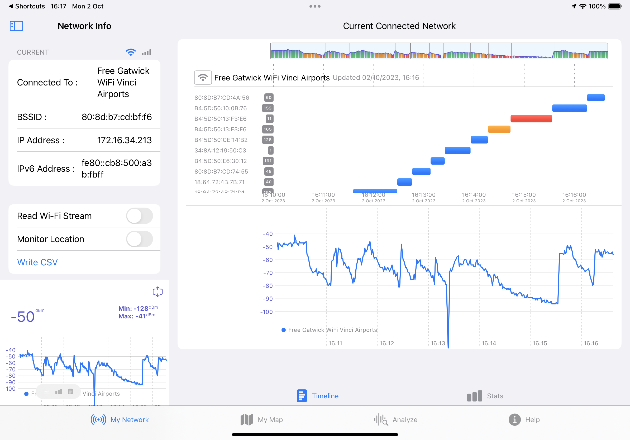Screen dimensions: 630x440
Task: Select document list mode in the mini chart switcher
Action: point(70,392)
